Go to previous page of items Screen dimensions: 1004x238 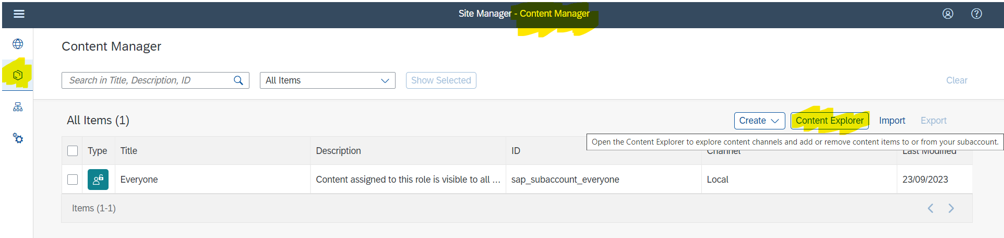coord(930,208)
